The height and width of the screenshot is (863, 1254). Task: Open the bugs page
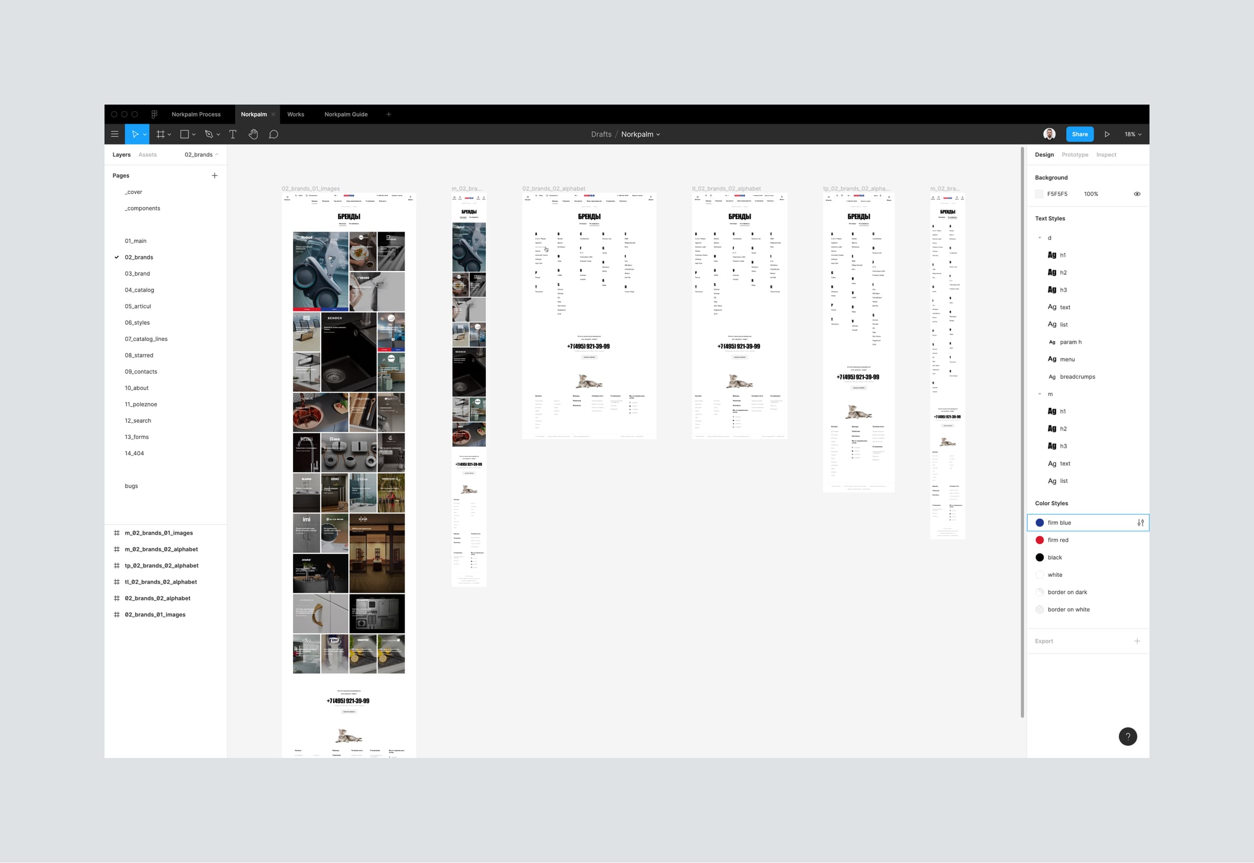coord(131,486)
